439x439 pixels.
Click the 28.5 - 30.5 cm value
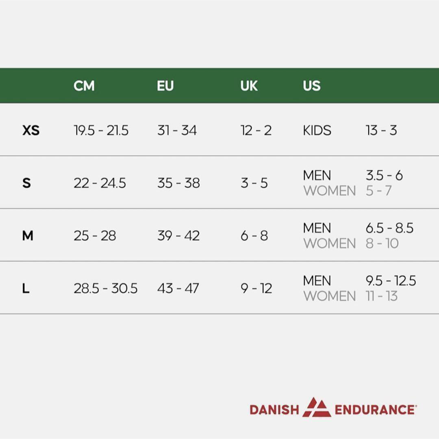pos(106,288)
